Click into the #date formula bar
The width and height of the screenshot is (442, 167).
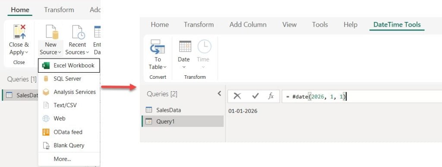pos(362,96)
